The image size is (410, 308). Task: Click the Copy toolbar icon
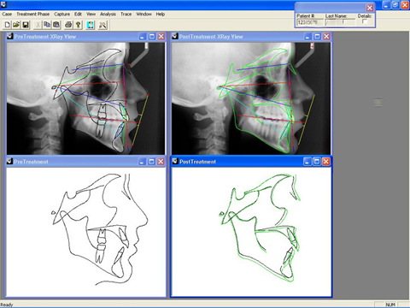(47, 25)
